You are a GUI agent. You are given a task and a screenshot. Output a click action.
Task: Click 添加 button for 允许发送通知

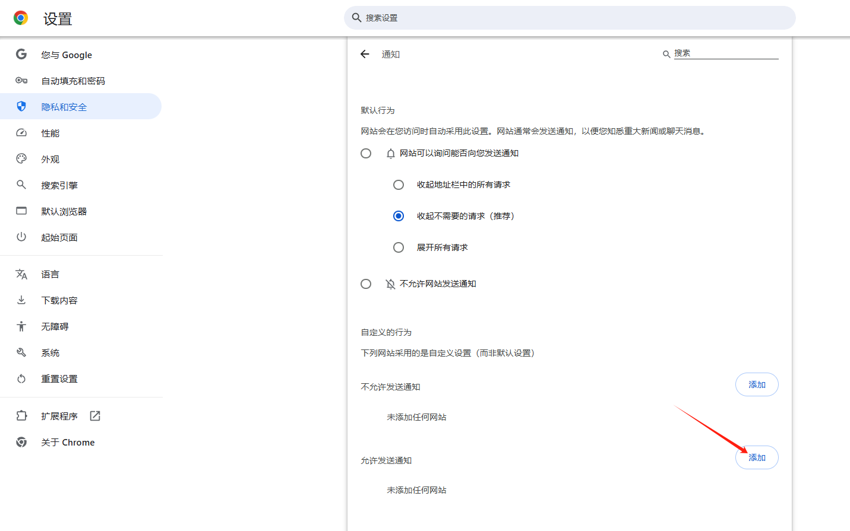point(757,457)
